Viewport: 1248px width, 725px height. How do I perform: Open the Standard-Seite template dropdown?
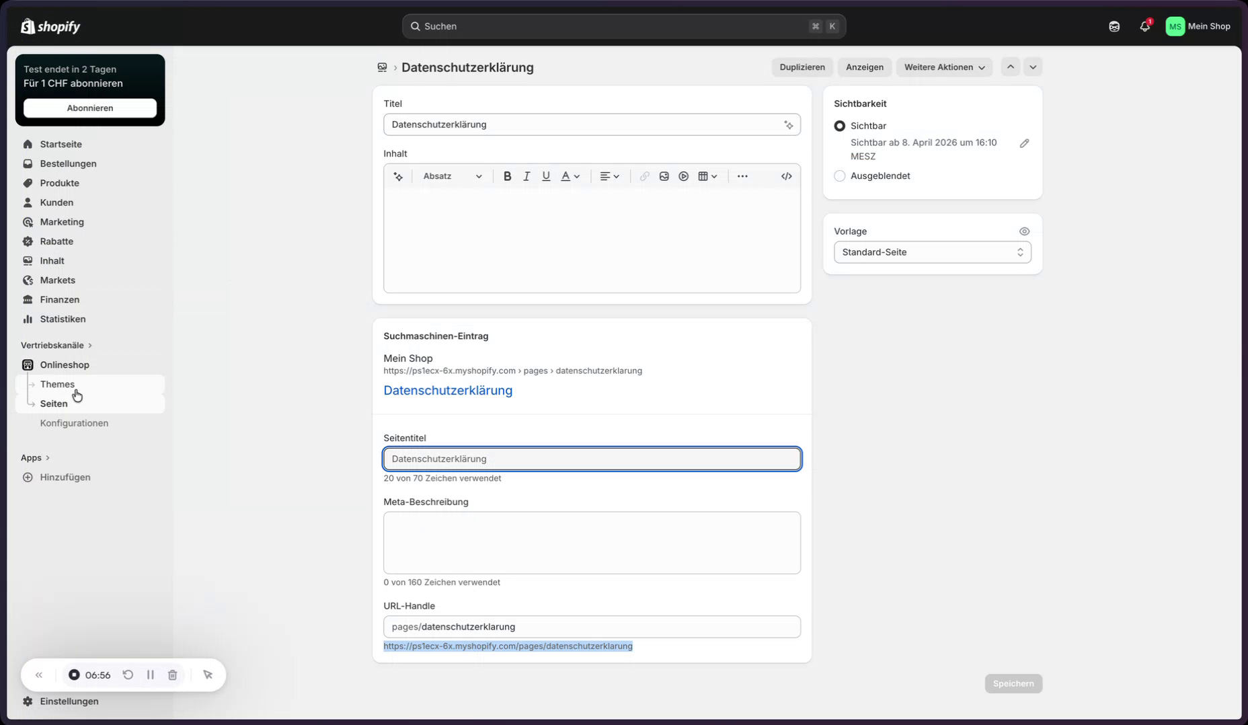[932, 252]
